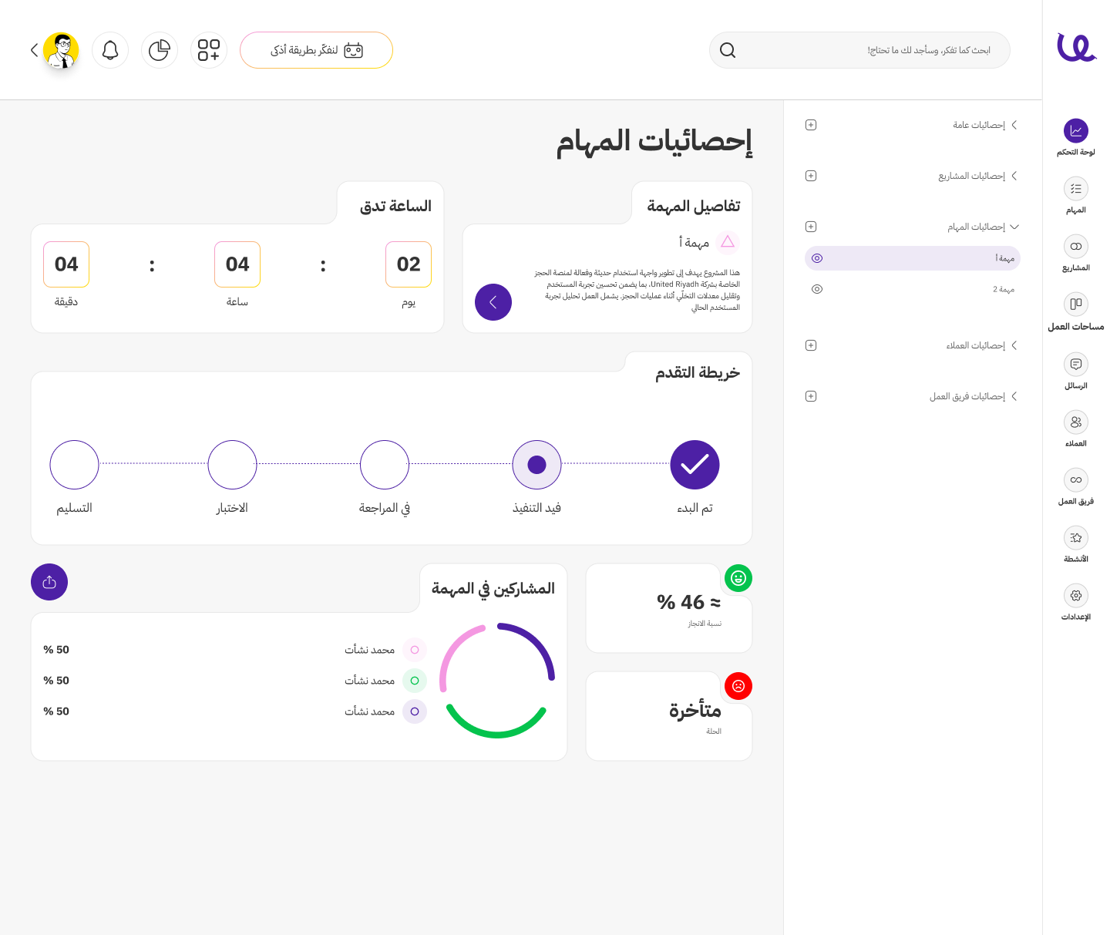Click the متأخرة status text
The image size is (1110, 935).
[x=695, y=709]
